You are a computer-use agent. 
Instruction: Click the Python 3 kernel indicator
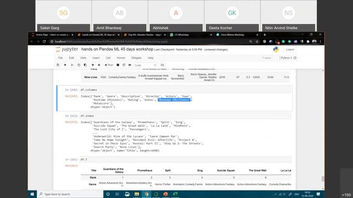[288, 58]
